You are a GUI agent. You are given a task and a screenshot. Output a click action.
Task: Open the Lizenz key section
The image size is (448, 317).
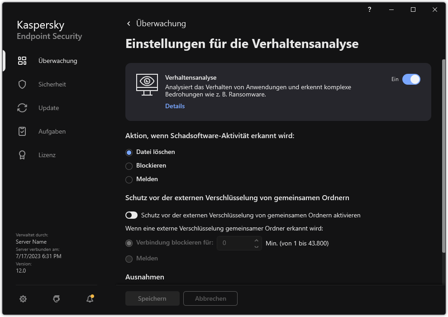tap(22, 155)
